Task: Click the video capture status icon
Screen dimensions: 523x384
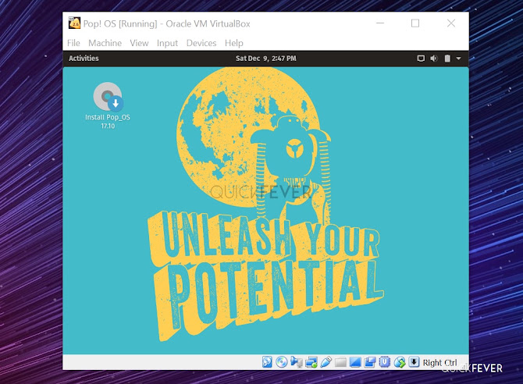Action: click(370, 362)
